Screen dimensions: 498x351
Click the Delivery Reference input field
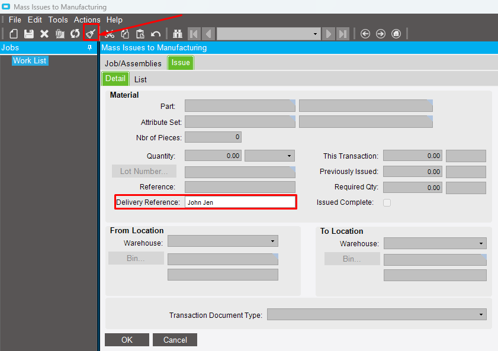[x=240, y=202]
